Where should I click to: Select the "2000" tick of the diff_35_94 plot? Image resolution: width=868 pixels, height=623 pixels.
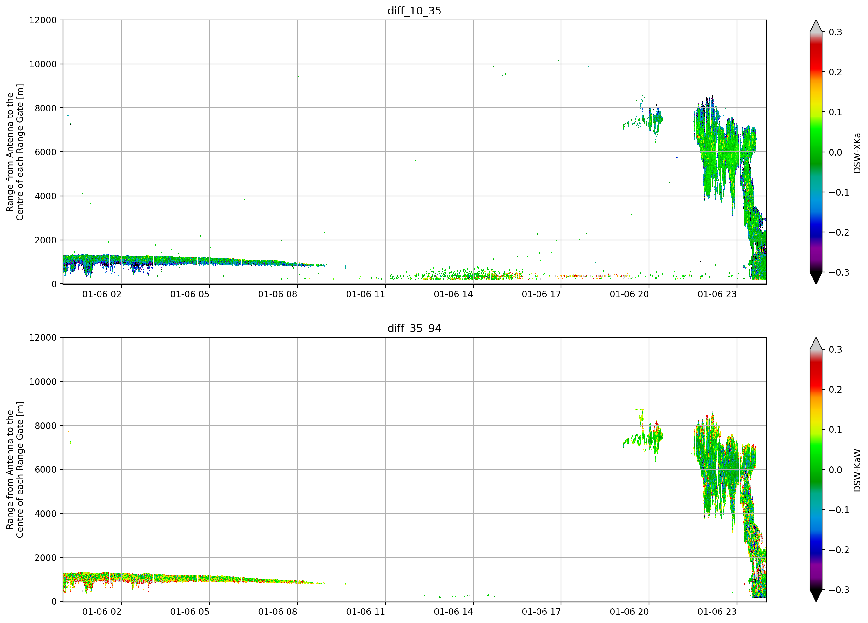(x=46, y=557)
